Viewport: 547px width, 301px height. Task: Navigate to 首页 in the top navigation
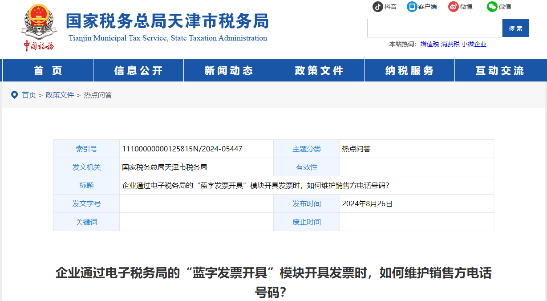coord(47,70)
